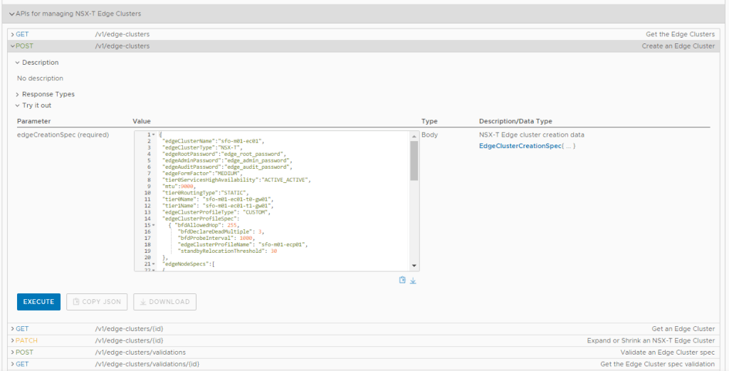The height and width of the screenshot is (371, 729).
Task: Collapse the fold arrow at line 1
Action: tap(153, 135)
